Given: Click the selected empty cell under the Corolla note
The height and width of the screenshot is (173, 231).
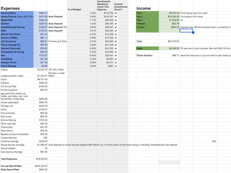Looking at the screenshot, I should (x=186, y=31).
